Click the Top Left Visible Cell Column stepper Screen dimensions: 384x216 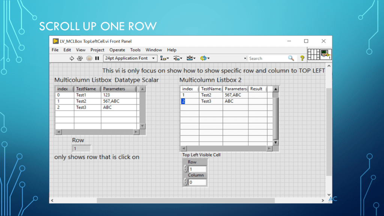[185, 182]
